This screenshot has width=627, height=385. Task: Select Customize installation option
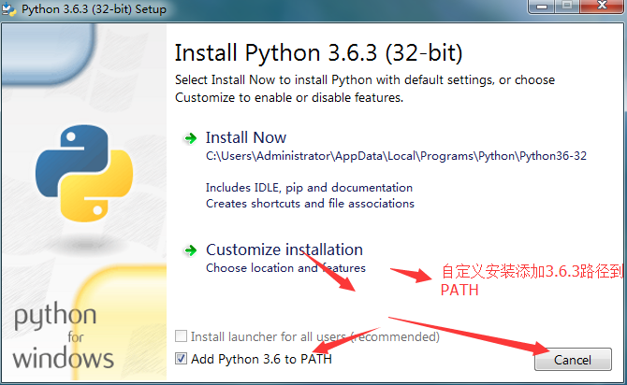pos(284,250)
